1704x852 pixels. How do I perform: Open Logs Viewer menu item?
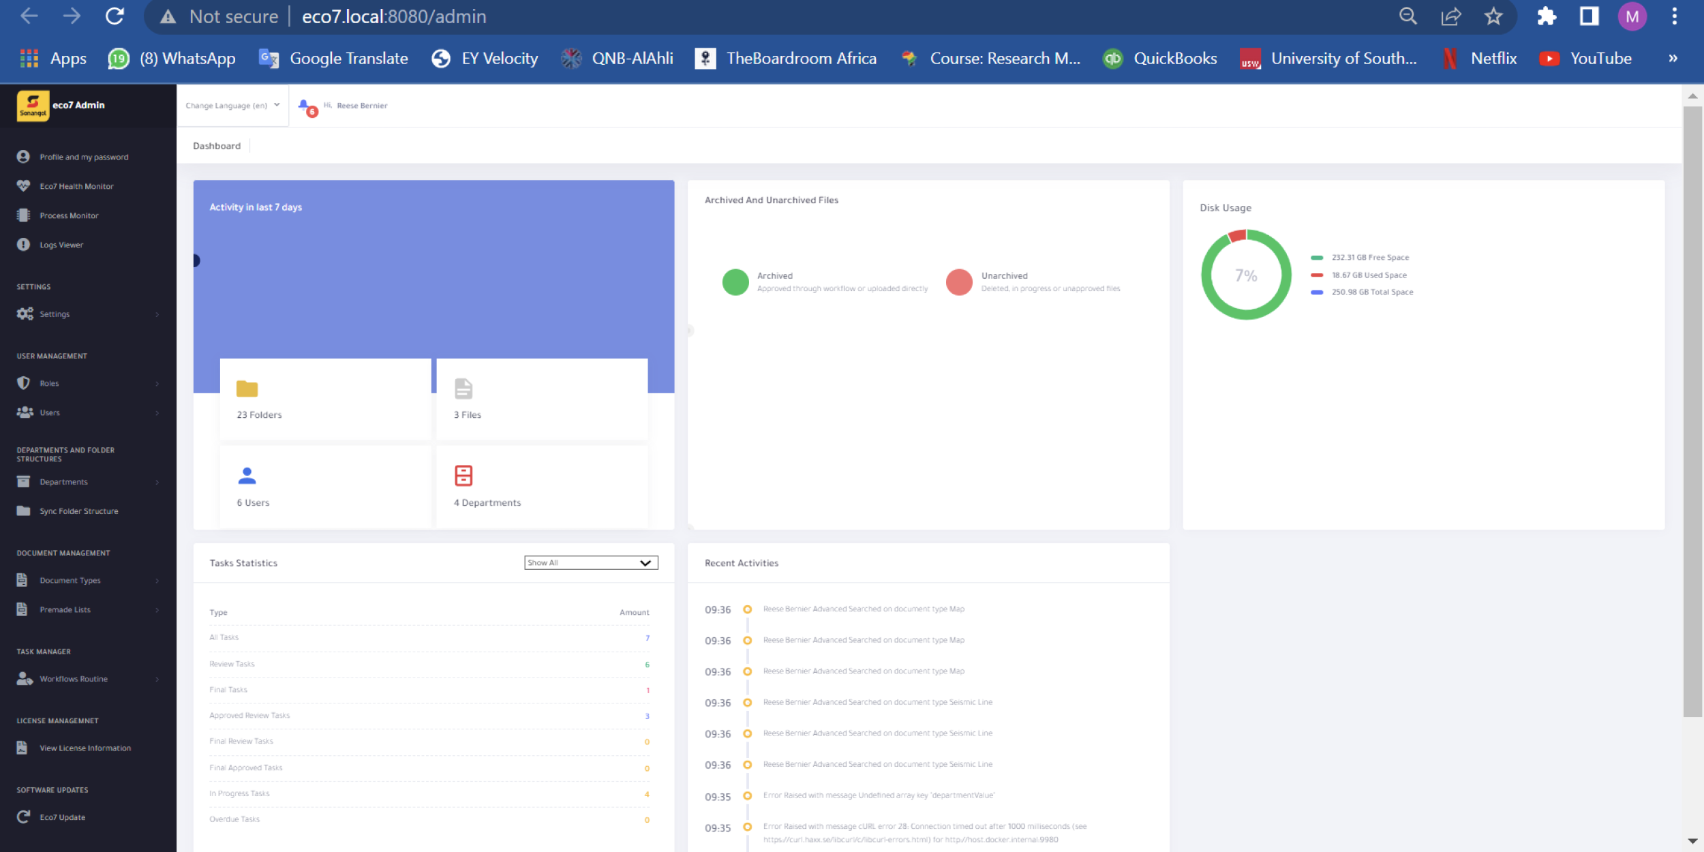(61, 245)
